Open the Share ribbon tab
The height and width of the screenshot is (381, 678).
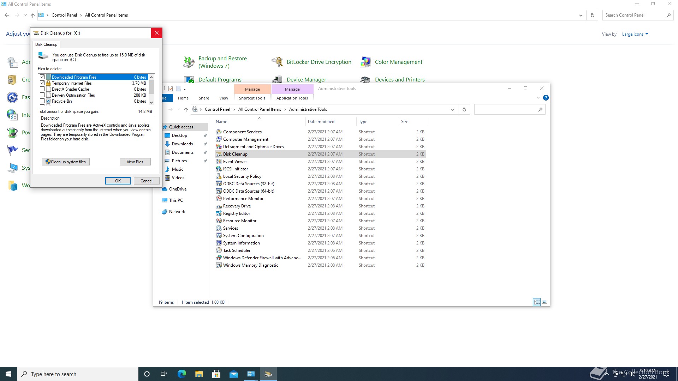204,98
